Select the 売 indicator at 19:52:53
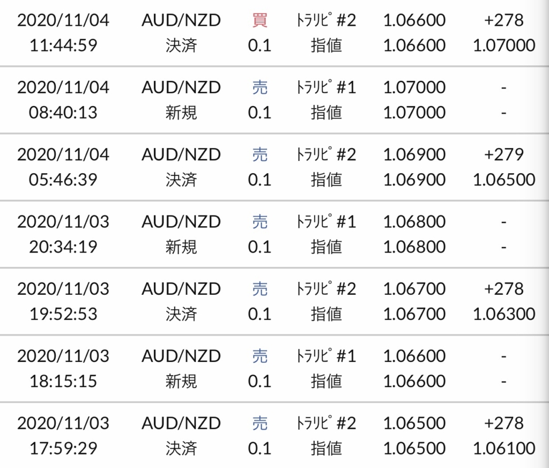The width and height of the screenshot is (549, 468). click(260, 289)
